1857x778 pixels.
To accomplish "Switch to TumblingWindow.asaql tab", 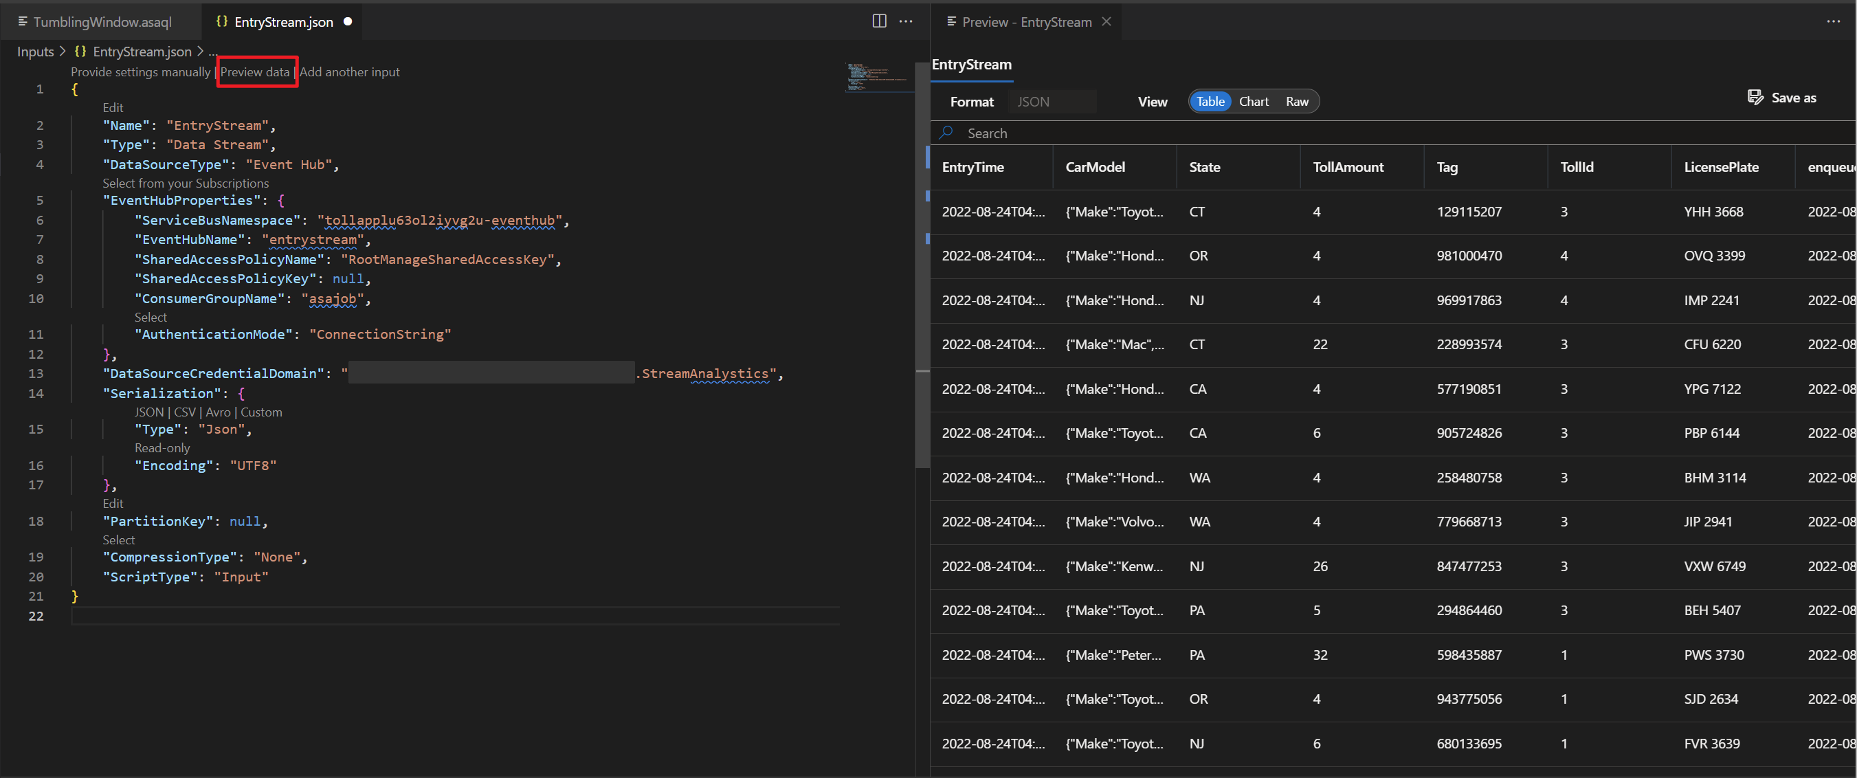I will point(102,21).
